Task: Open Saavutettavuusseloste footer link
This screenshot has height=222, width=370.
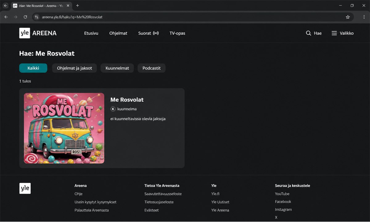Action: tap(163, 194)
